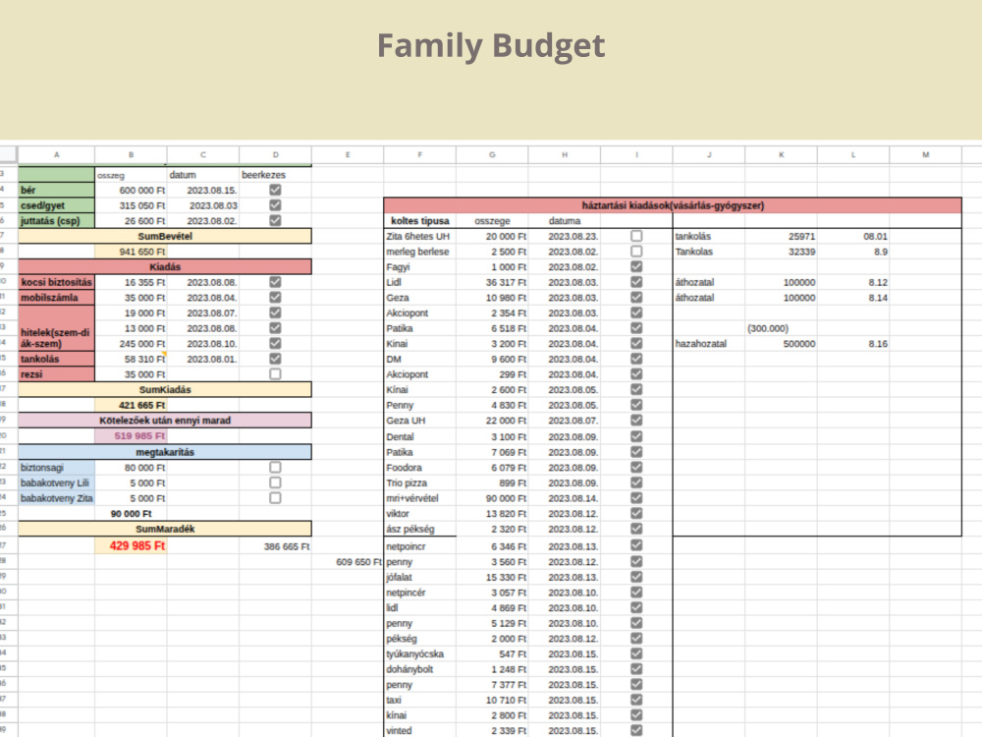Screen dimensions: 982x737
Task: Toggle the csed/gyet beerkezes checkbox
Action: pos(275,205)
